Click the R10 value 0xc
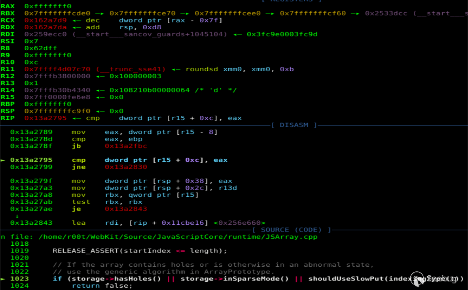Image resolution: width=468 pixels, height=290 pixels. [31, 62]
